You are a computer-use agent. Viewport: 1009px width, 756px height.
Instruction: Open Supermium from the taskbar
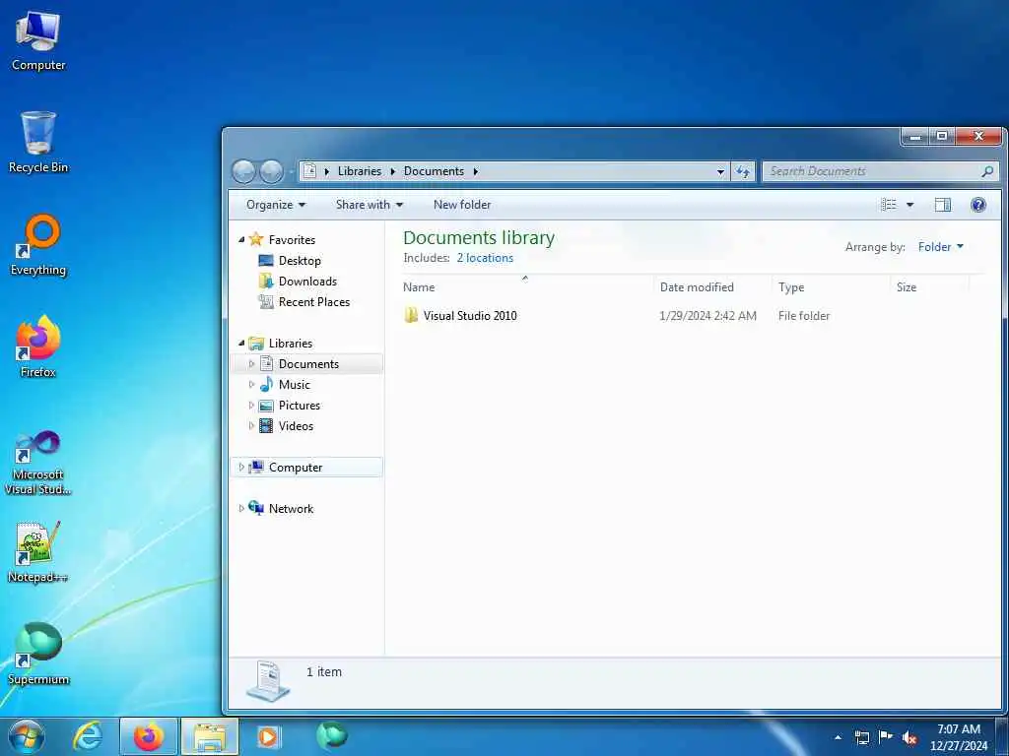(x=332, y=735)
